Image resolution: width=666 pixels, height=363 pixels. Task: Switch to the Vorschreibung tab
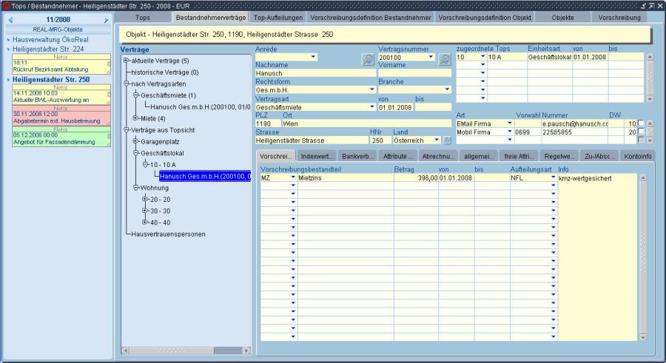[x=619, y=18]
